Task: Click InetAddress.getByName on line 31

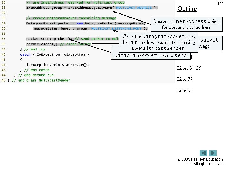Action: pos(90,8)
